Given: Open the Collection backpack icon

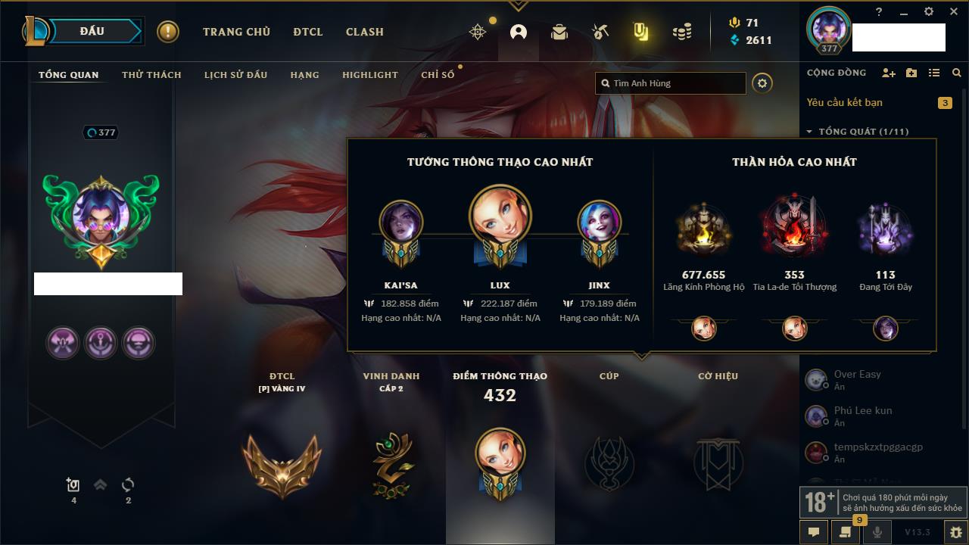Looking at the screenshot, I should pyautogui.click(x=559, y=32).
